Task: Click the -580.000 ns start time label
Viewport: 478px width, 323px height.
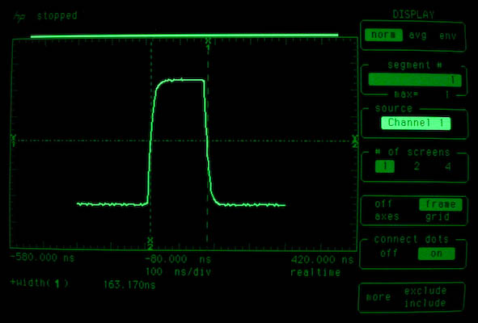Action: [42, 258]
